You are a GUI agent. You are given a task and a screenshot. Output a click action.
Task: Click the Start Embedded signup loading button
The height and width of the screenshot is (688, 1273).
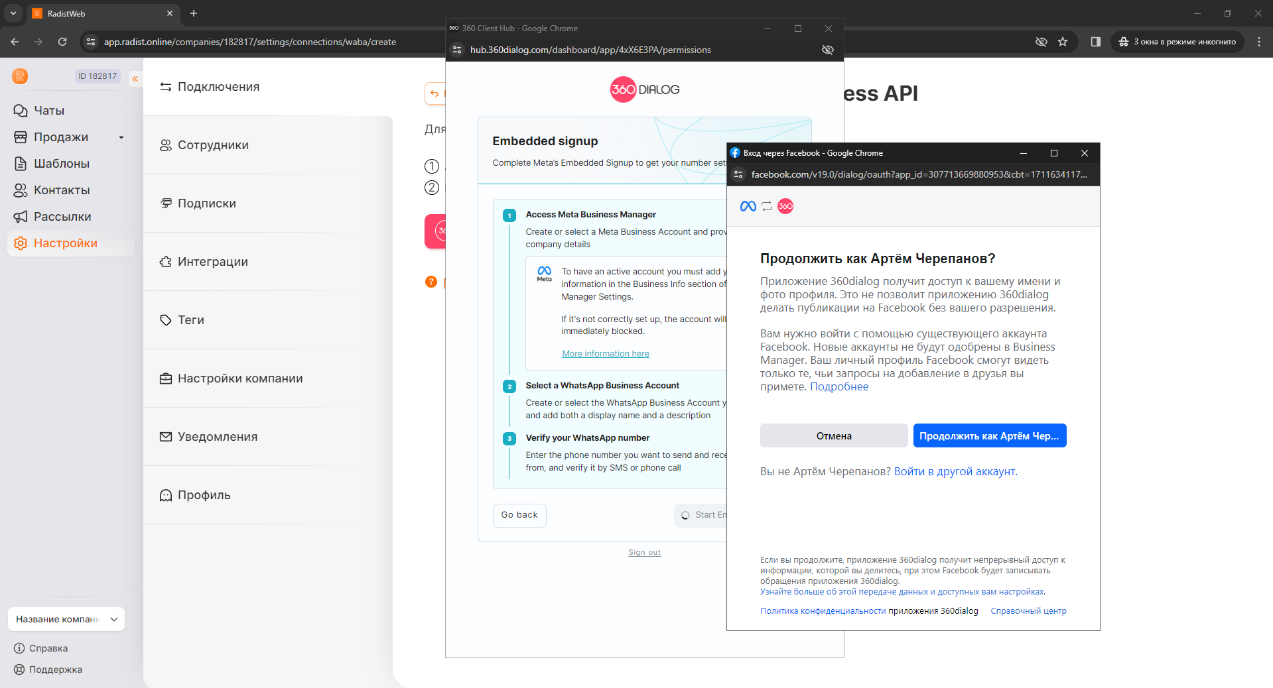point(701,515)
